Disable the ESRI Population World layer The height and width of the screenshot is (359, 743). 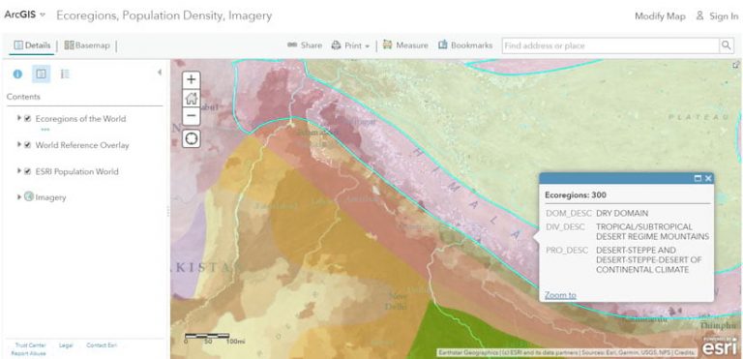click(27, 171)
